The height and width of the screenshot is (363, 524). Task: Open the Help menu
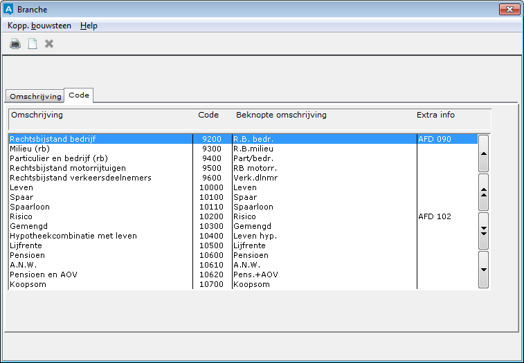pos(89,26)
